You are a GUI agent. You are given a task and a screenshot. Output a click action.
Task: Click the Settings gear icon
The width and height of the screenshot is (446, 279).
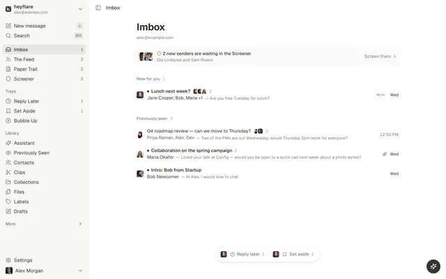pyautogui.click(x=8, y=260)
